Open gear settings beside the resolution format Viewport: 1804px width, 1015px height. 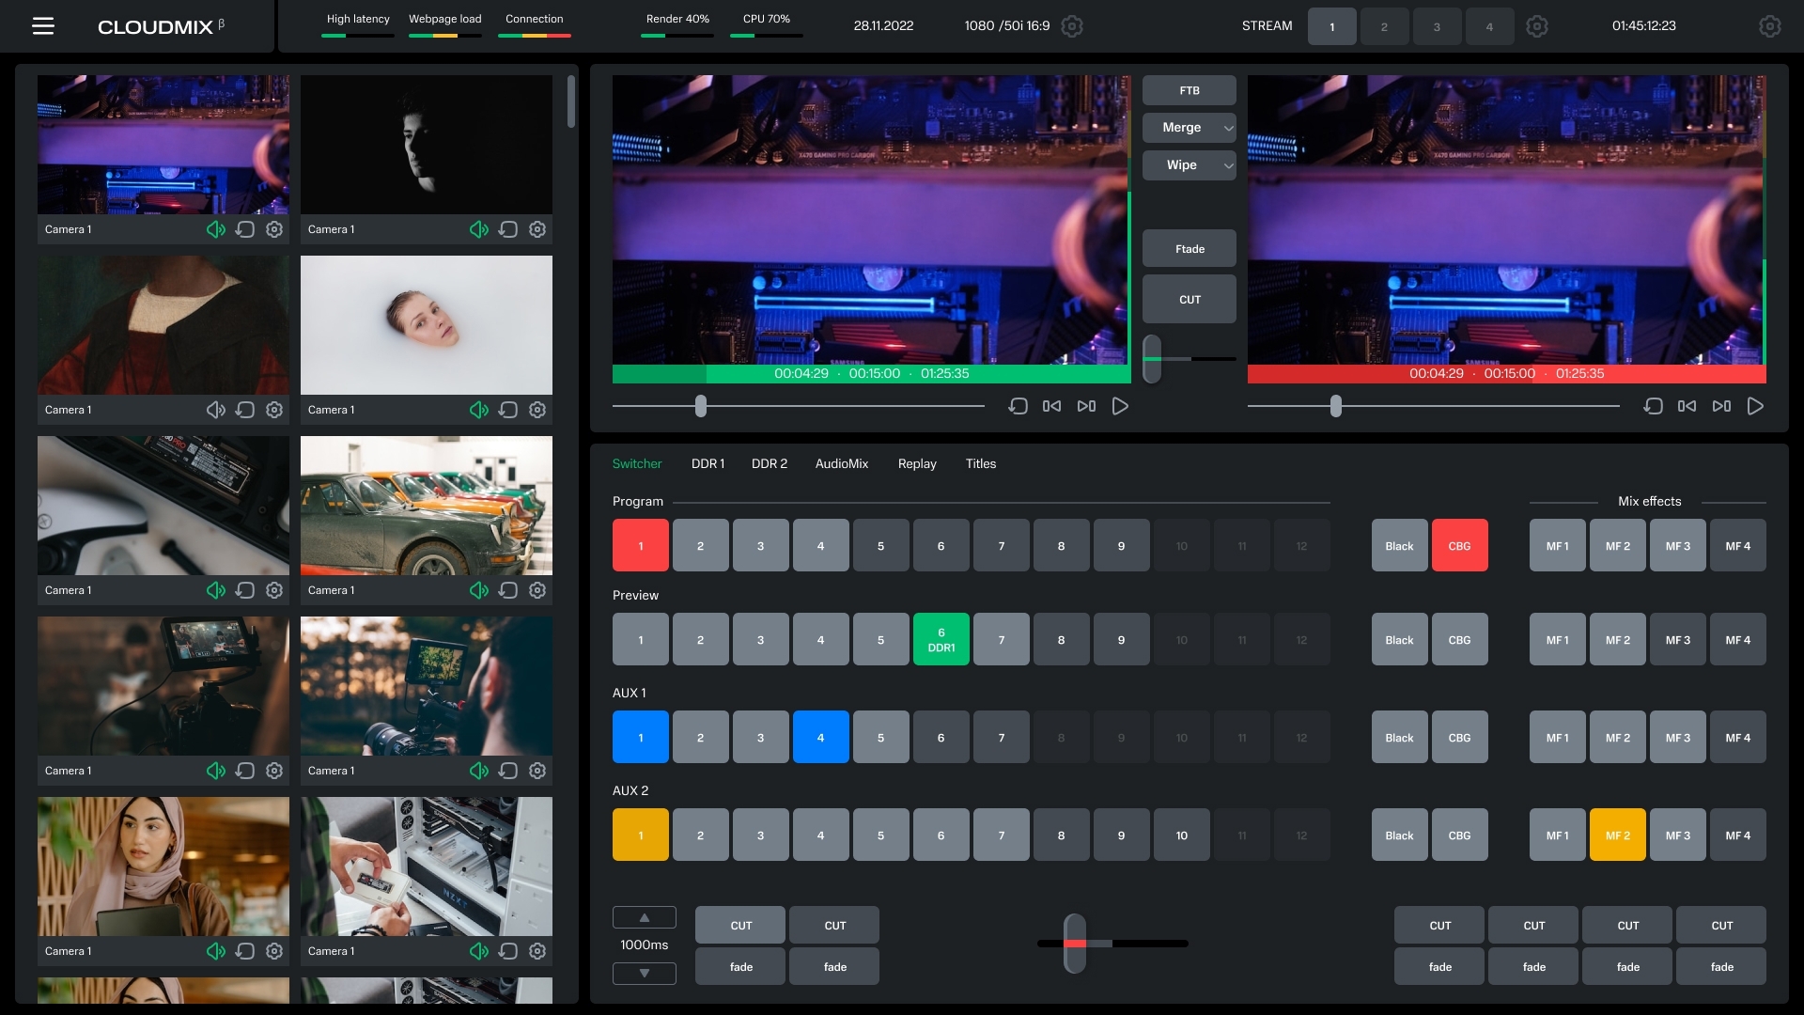coord(1071,26)
